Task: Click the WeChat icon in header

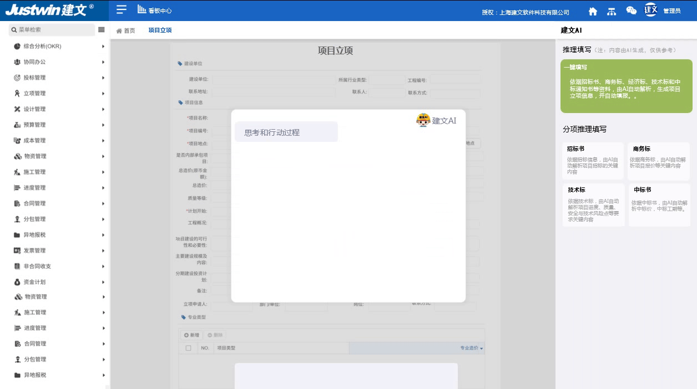Action: coord(631,11)
